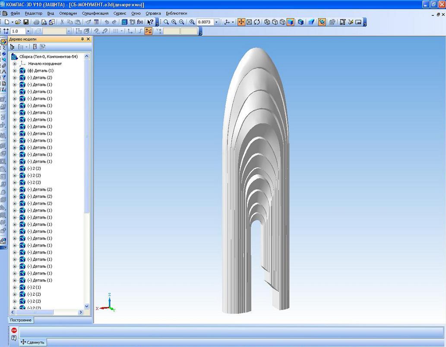Screen dimensions: 446x347
Task: Open the variables f(x) tool
Action: click(140, 22)
